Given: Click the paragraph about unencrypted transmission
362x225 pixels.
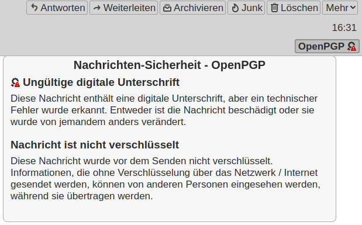Looking at the screenshot, I should [x=166, y=178].
